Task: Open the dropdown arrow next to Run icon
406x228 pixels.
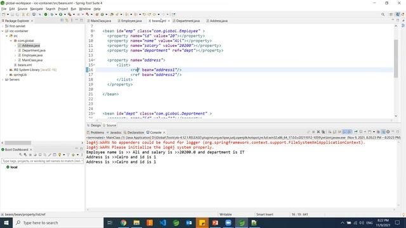Action: [x=65, y=15]
